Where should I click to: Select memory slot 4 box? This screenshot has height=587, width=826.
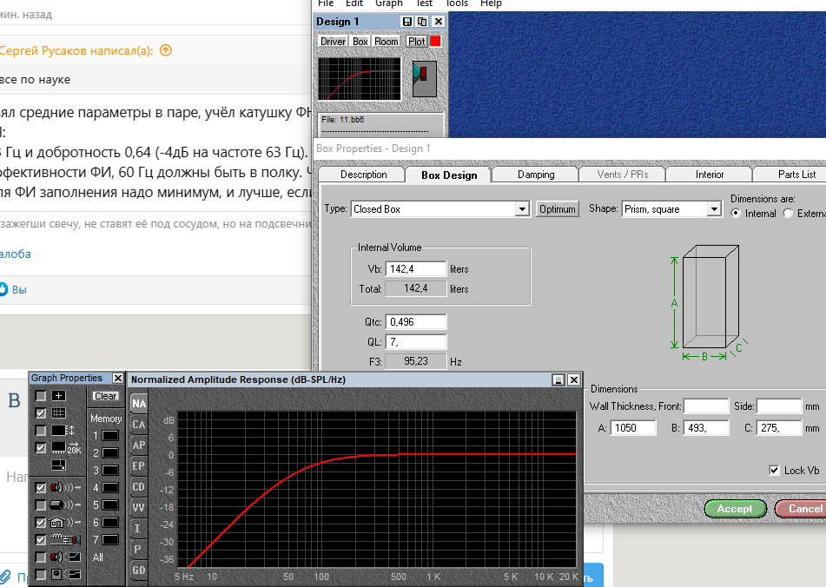(110, 488)
